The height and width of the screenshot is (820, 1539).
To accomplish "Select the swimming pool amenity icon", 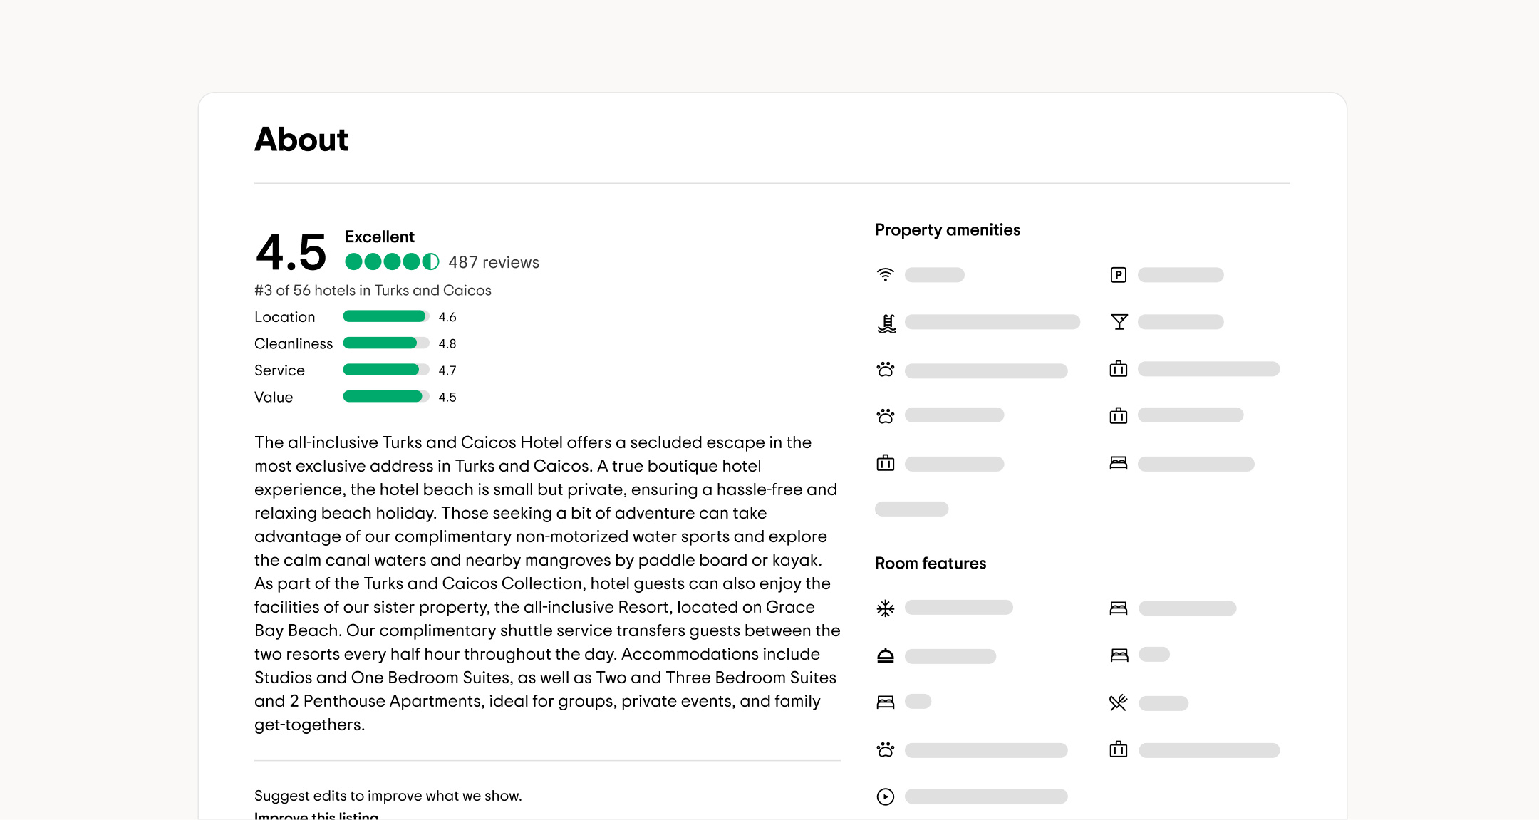I will pos(885,322).
